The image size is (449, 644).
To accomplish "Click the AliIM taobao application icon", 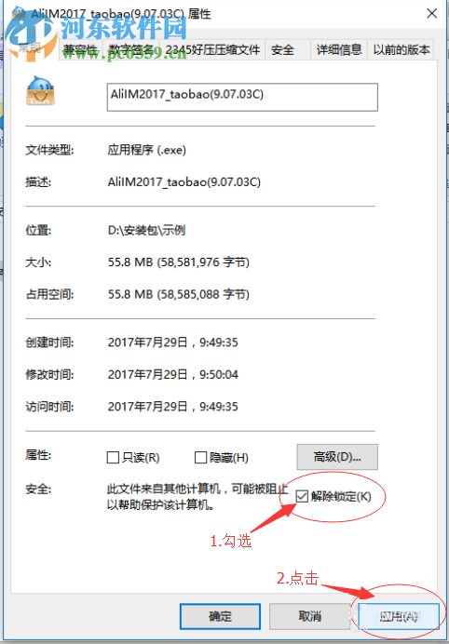I will click(x=40, y=90).
